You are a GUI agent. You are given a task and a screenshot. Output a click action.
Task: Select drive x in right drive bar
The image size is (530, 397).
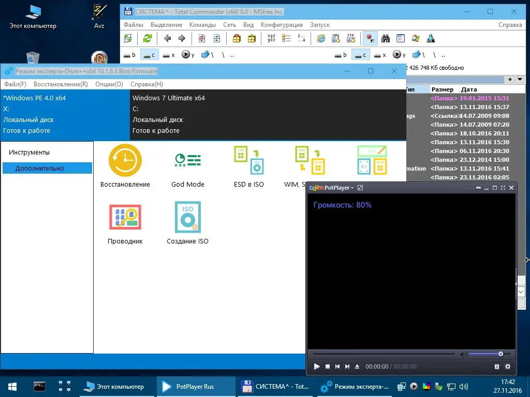pos(380,55)
